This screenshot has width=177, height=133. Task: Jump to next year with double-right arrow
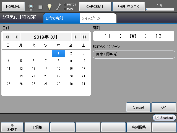click(85, 37)
